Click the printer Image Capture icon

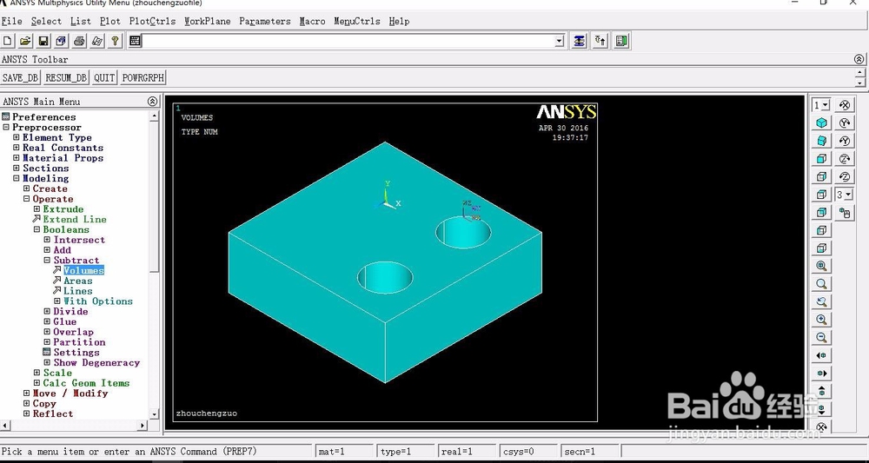[x=79, y=41]
